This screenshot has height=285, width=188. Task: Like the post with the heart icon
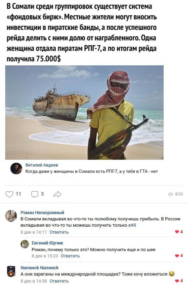9,194
